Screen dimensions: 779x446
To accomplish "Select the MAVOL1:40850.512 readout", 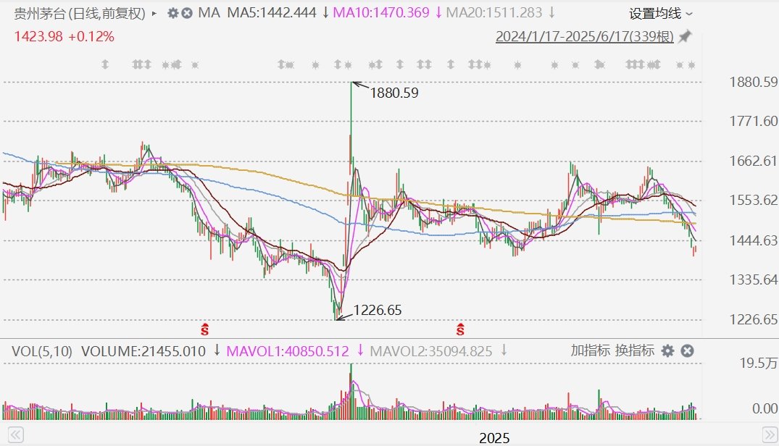I will point(288,351).
